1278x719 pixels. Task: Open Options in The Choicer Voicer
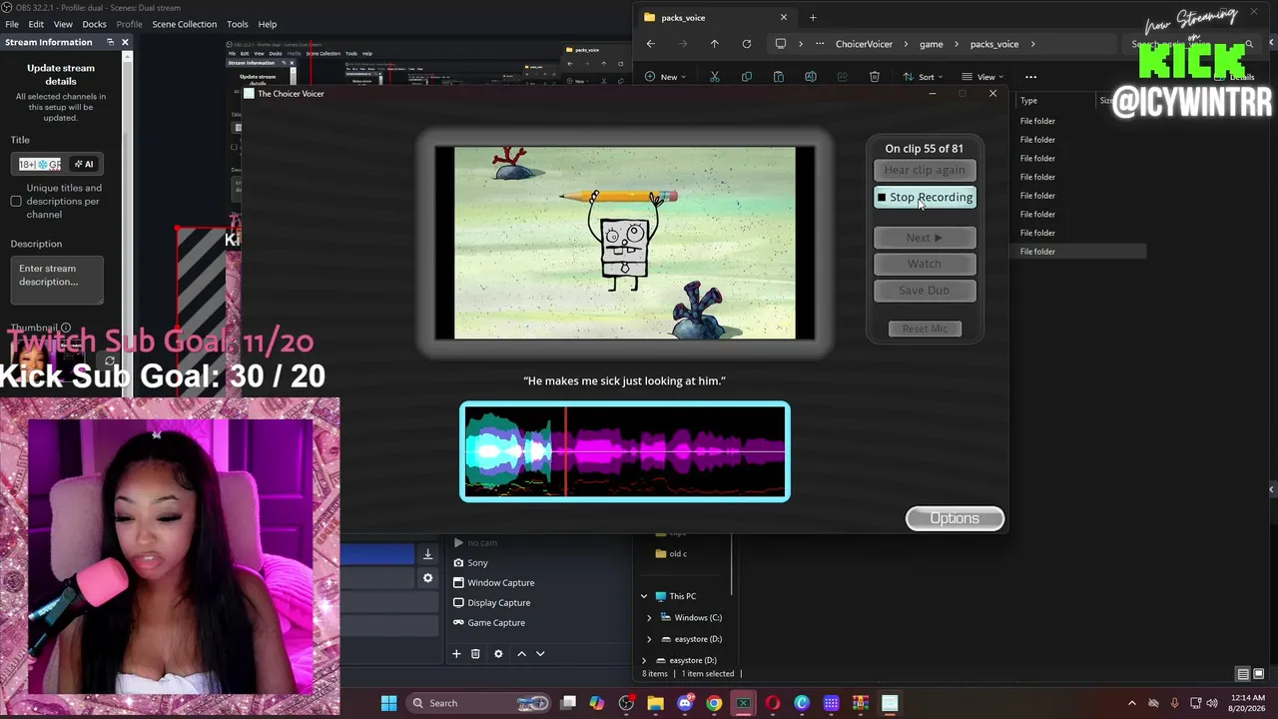[x=955, y=518]
